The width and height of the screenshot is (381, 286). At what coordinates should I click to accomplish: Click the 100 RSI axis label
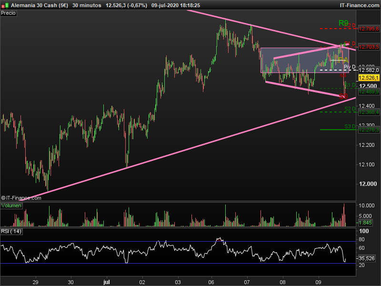tap(364, 231)
